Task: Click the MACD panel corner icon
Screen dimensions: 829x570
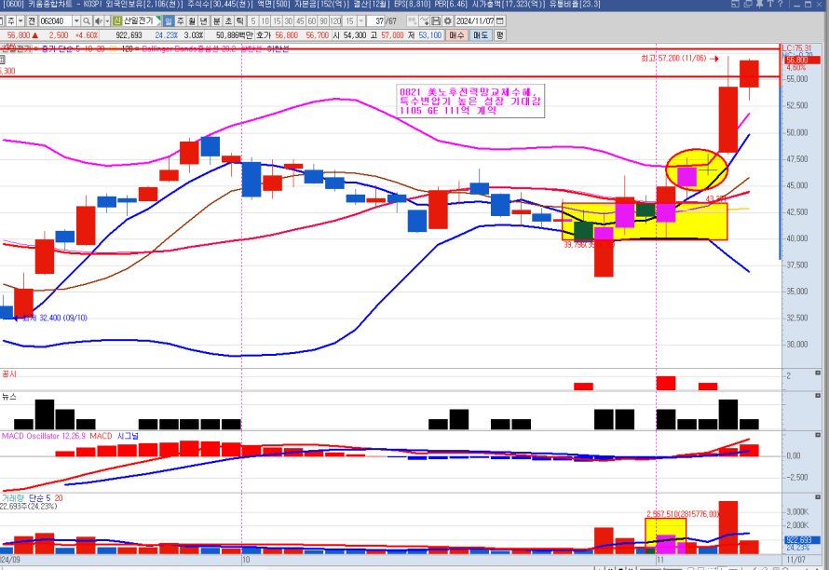Action: [x=818, y=435]
